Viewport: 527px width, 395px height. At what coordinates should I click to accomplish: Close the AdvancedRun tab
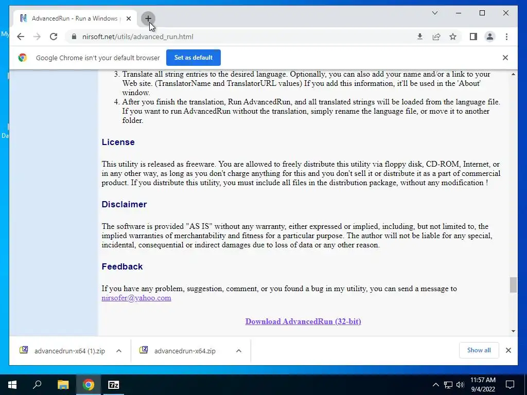(x=128, y=19)
